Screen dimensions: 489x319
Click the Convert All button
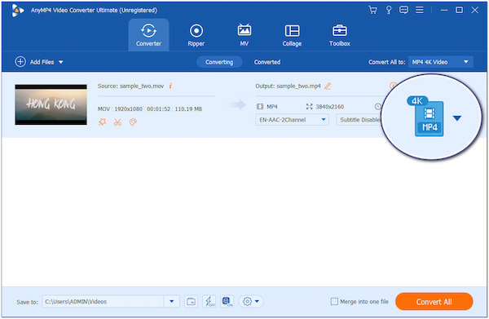[434, 302]
